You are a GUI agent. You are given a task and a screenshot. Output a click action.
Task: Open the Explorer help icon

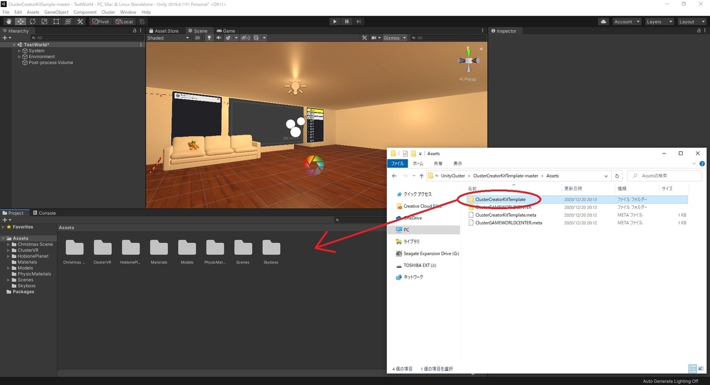pos(703,163)
